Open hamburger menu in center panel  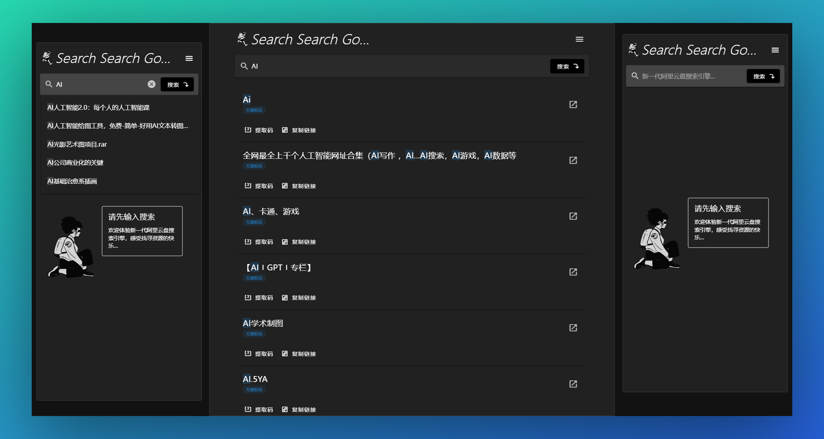click(x=579, y=39)
